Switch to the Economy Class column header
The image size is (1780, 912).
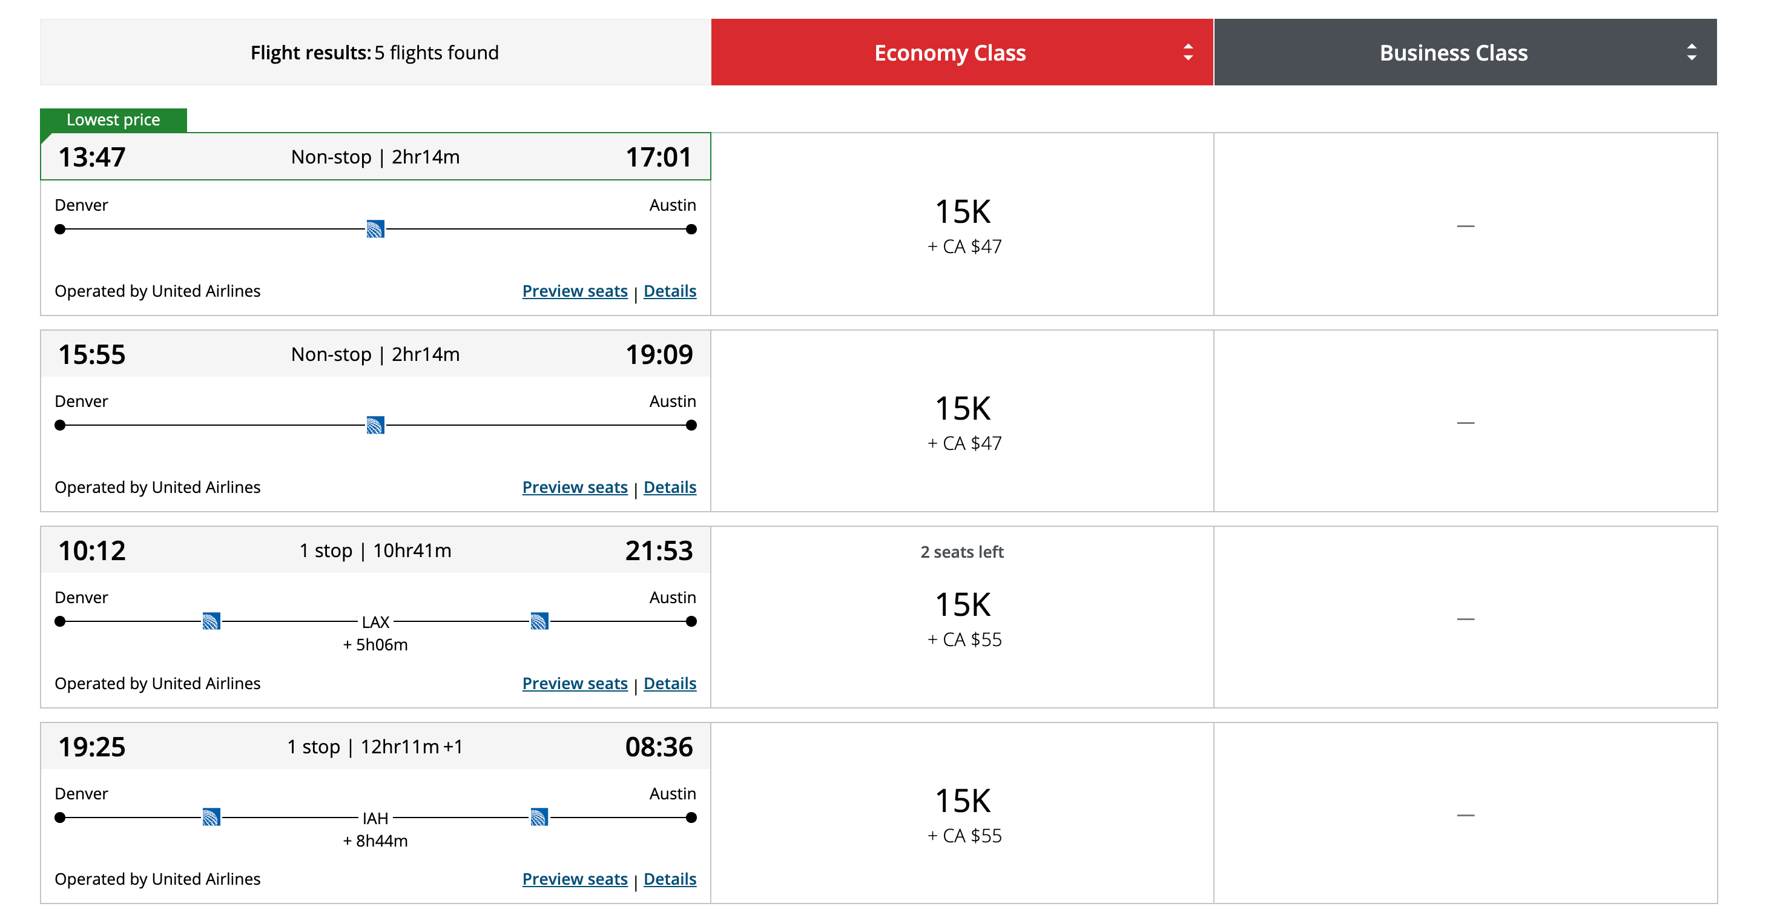tap(950, 52)
